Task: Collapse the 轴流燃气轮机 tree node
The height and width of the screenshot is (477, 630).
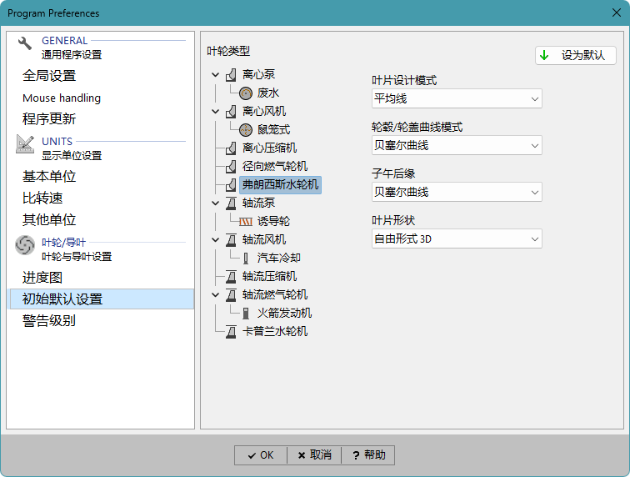Action: pyautogui.click(x=216, y=295)
